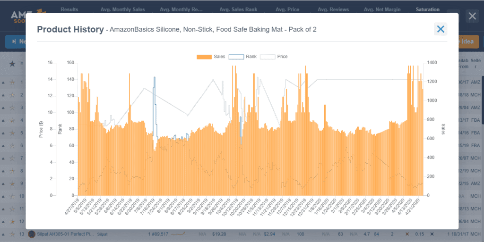Star the product in row 1

pos(12,83)
